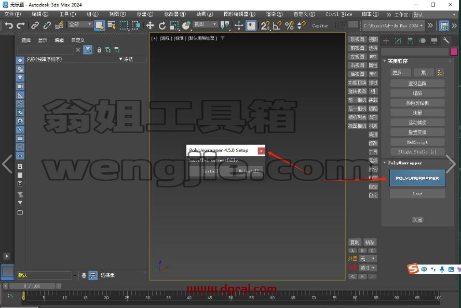Toggle the Spinner Snap icon

pos(301,25)
